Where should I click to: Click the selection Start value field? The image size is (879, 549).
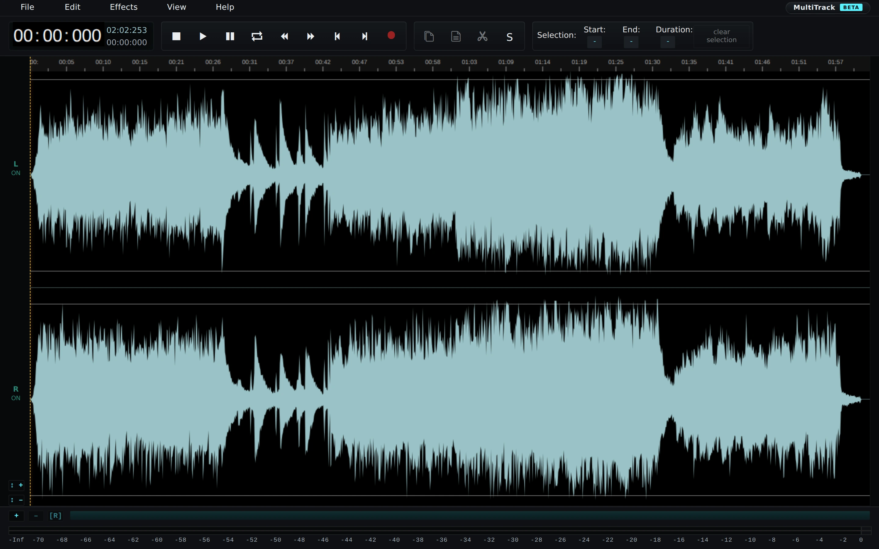(x=594, y=42)
